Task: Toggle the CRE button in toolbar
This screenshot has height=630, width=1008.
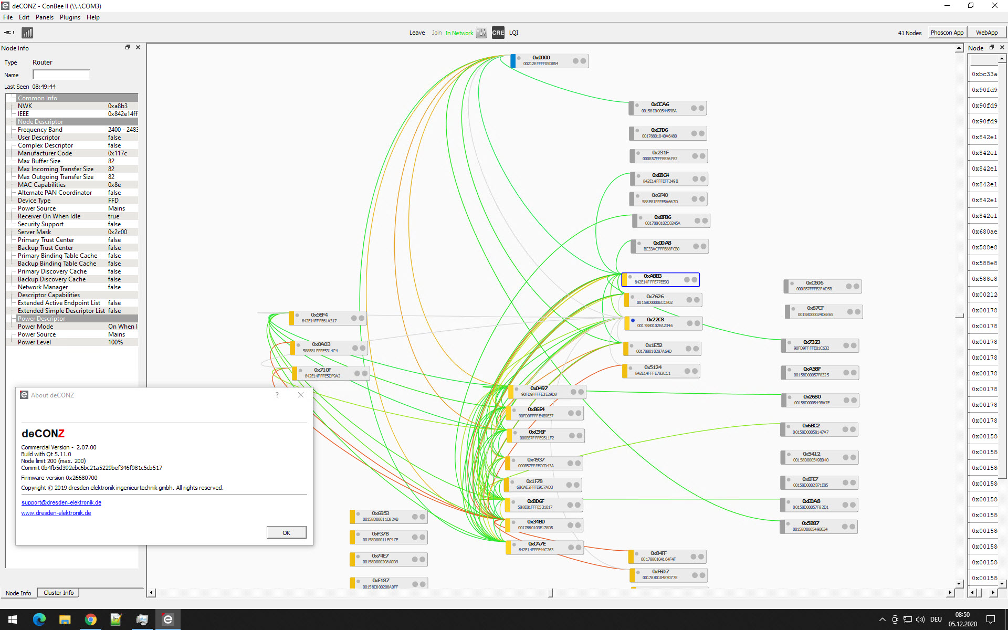Action: pyautogui.click(x=498, y=33)
